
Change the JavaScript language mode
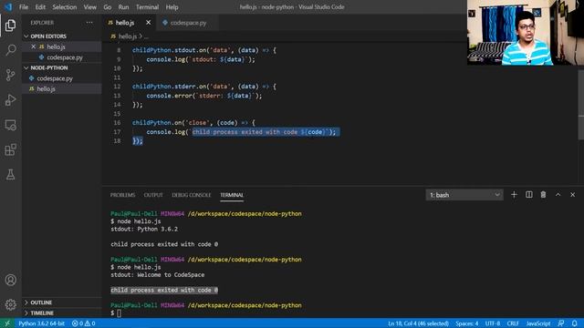coord(538,323)
